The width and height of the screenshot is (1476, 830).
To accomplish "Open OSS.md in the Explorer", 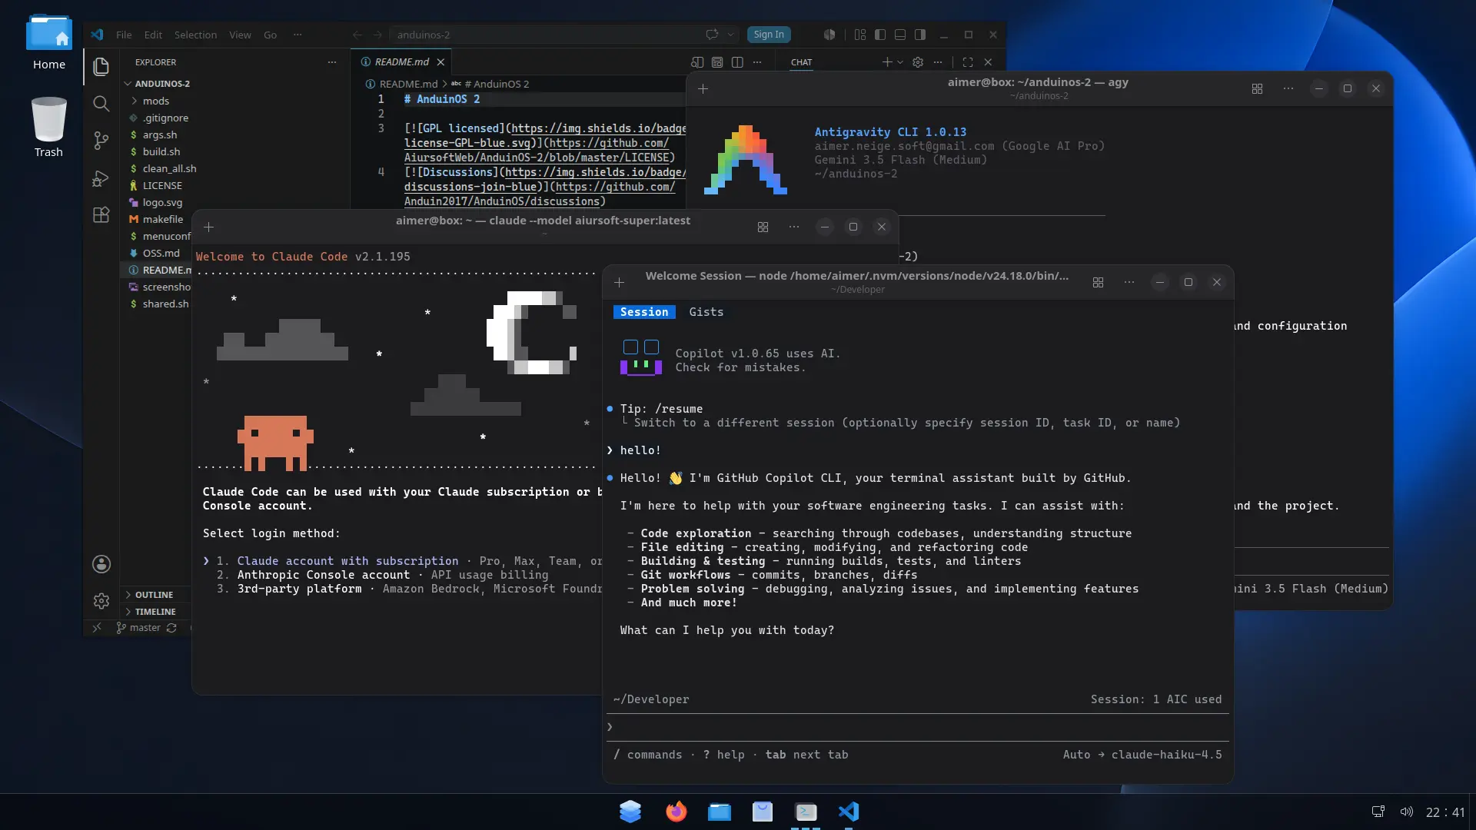I will (x=161, y=253).
